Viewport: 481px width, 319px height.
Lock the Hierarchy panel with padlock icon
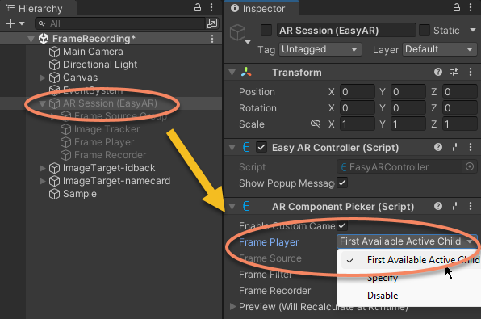point(198,8)
